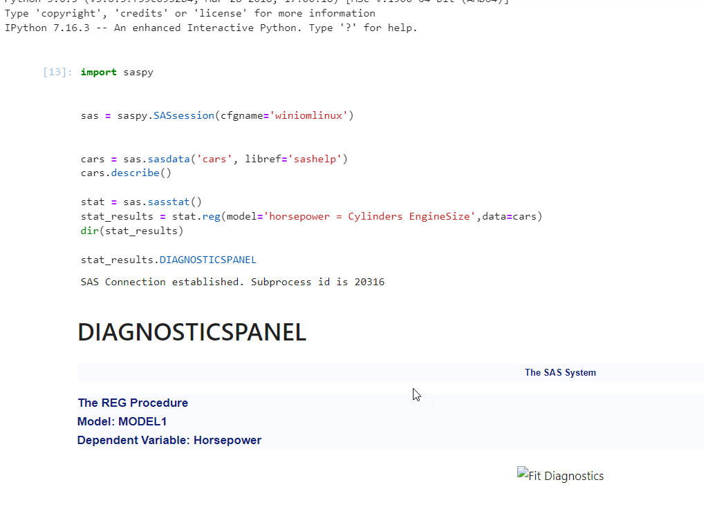Click the cell prompt number [13]
The height and width of the screenshot is (509, 704).
point(57,73)
